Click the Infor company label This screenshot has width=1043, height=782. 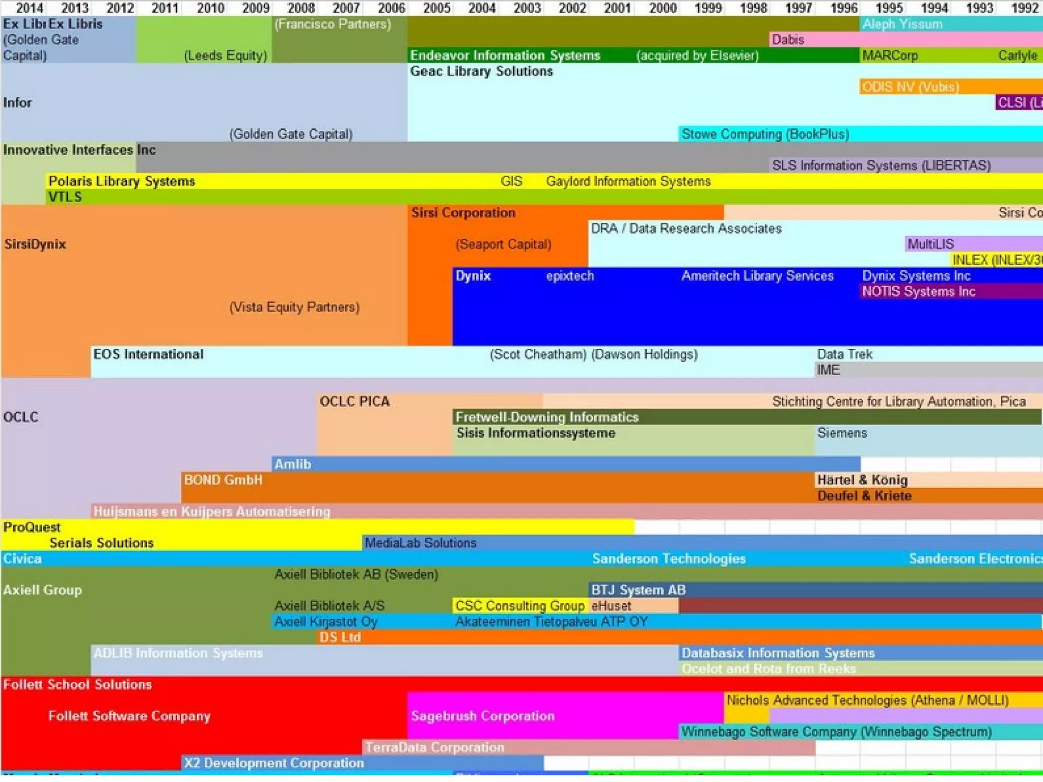17,103
